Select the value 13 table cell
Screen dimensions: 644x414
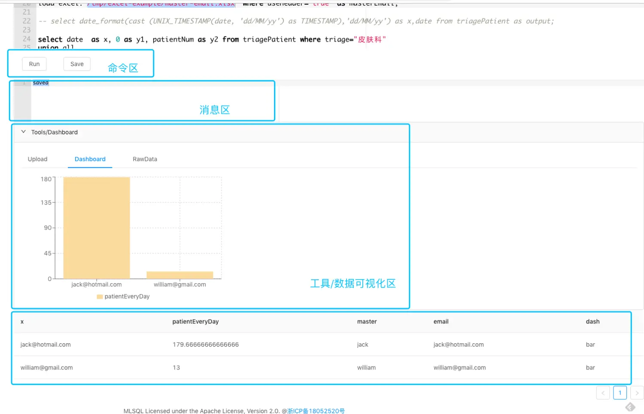pos(176,368)
